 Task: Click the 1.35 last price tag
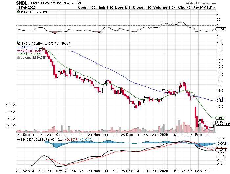[220, 122]
